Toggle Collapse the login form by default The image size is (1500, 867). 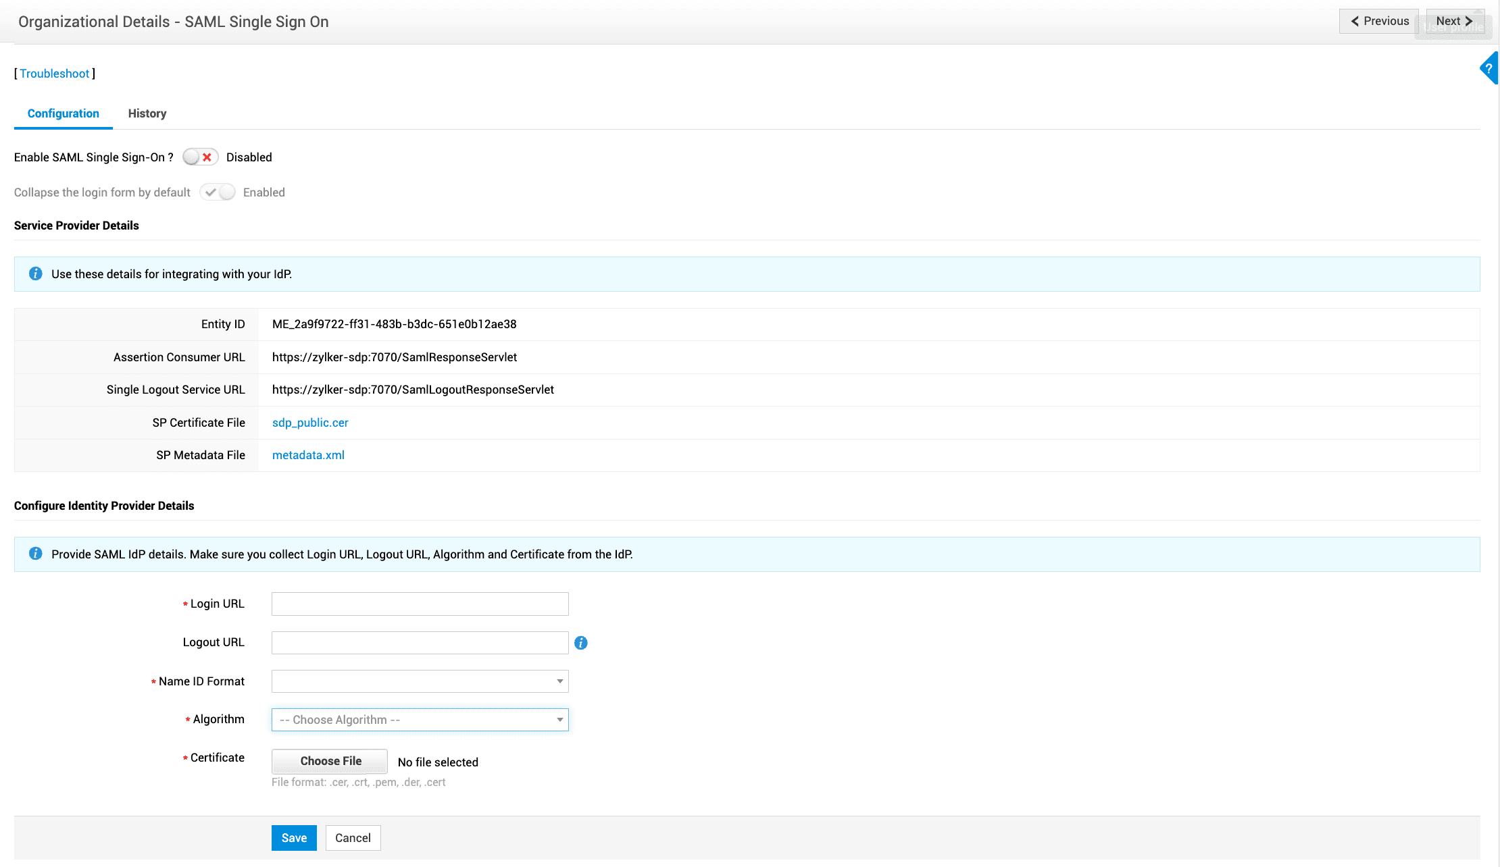(217, 192)
